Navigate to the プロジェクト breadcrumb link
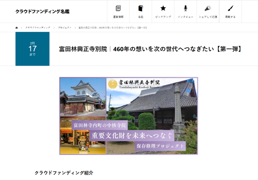 pos(65,28)
